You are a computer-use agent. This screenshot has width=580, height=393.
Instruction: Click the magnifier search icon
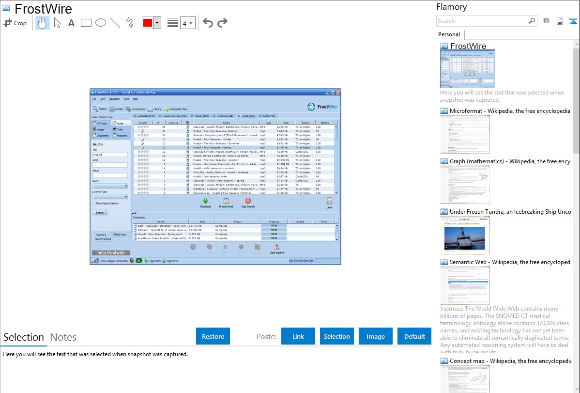tap(532, 21)
